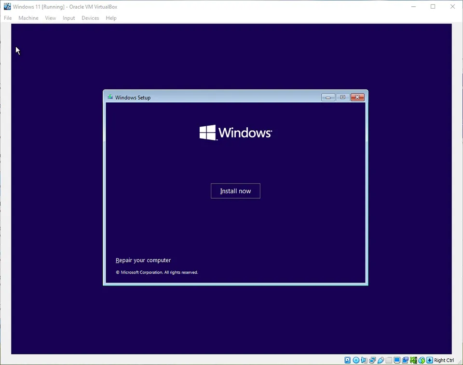This screenshot has height=365, width=463.
Task: Minimize the VirtualBox window
Action: point(413,6)
